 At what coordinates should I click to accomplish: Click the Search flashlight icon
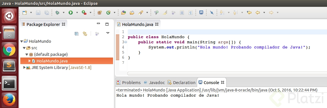coord(141,13)
